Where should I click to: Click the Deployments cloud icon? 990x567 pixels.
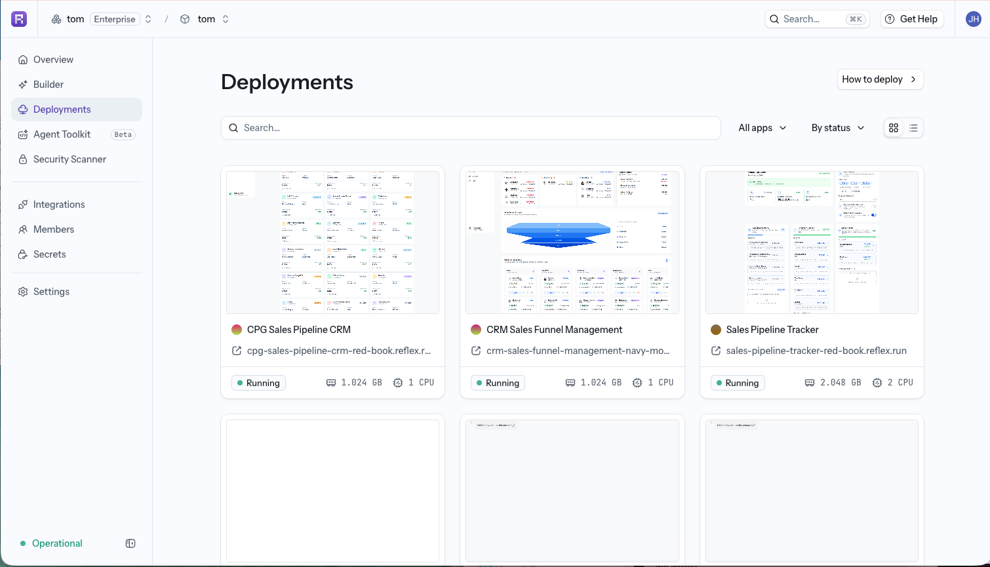(23, 109)
